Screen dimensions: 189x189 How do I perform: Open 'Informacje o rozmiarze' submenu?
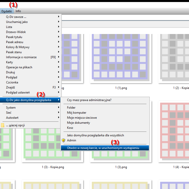pos(31,57)
